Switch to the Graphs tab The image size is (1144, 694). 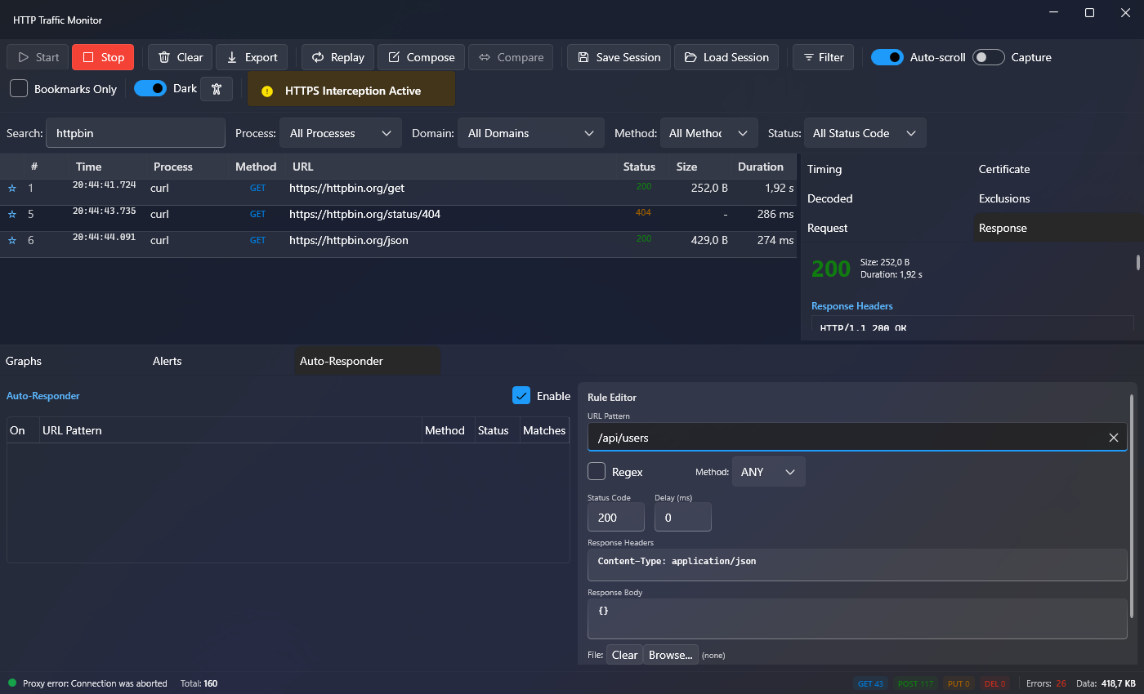point(24,361)
